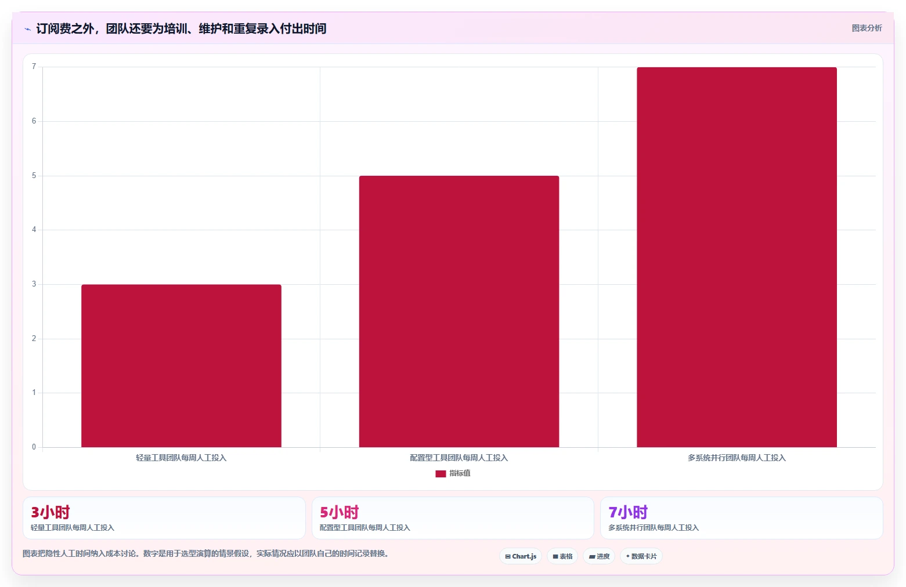Click the 进度 tag chip
The width and height of the screenshot is (906, 587).
[x=599, y=556]
